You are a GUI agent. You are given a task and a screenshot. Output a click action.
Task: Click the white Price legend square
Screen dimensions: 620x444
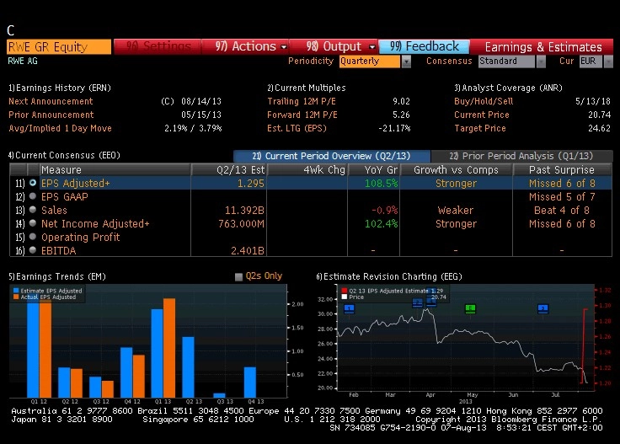pos(345,297)
